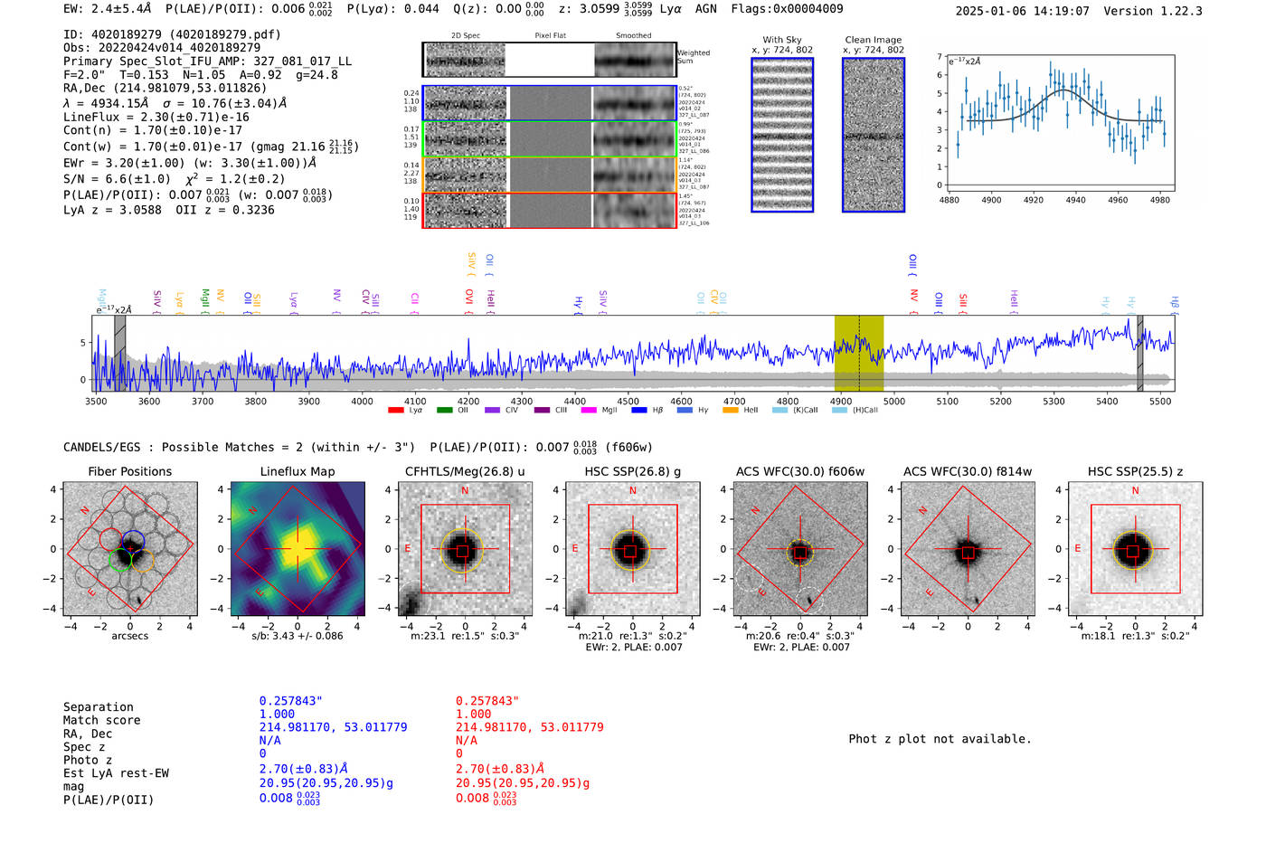Click the Pixel Flat column header

(x=550, y=35)
